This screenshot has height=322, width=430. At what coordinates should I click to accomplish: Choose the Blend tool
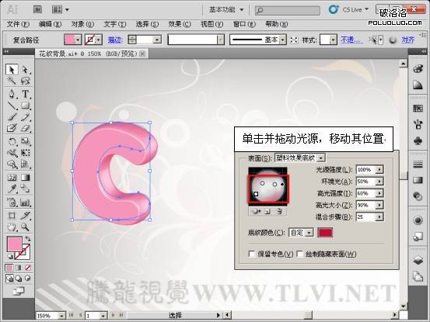(x=25, y=189)
